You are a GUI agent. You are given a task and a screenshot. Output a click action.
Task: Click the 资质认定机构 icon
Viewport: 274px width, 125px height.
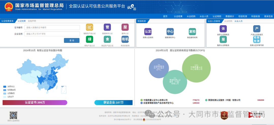pyautogui.click(x=148, y=32)
